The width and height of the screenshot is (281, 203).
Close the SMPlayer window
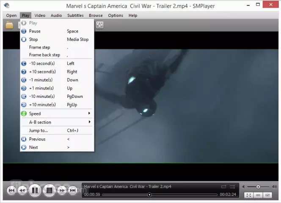pyautogui.click(x=271, y=5)
